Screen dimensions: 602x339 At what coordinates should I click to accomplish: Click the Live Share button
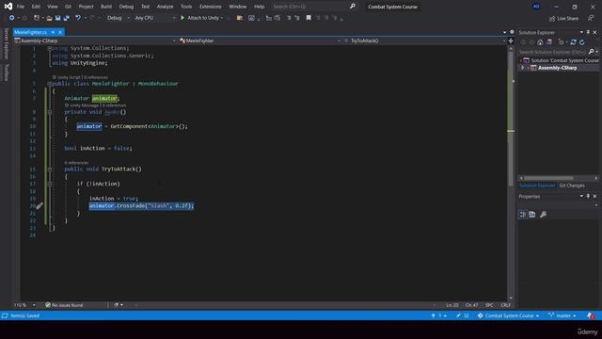pos(563,19)
